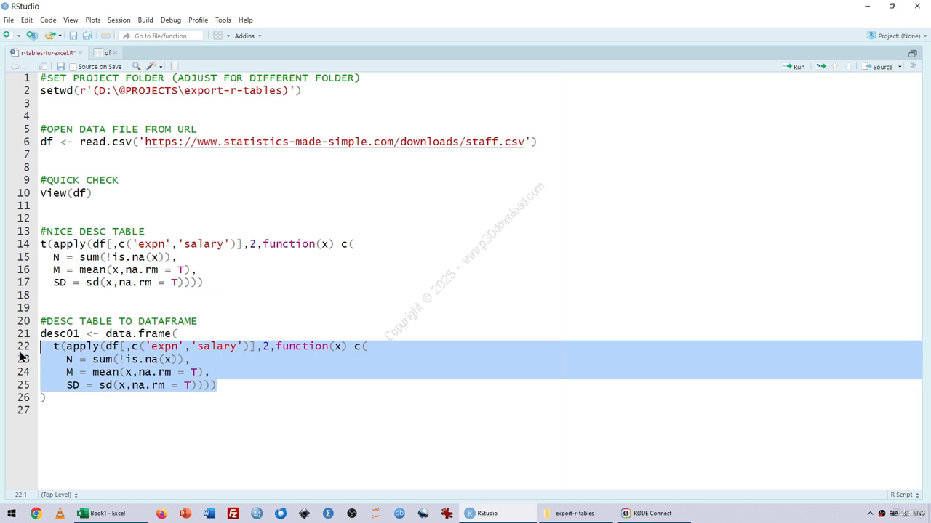Go back to previous source location
931x523 pixels.
click(14, 67)
